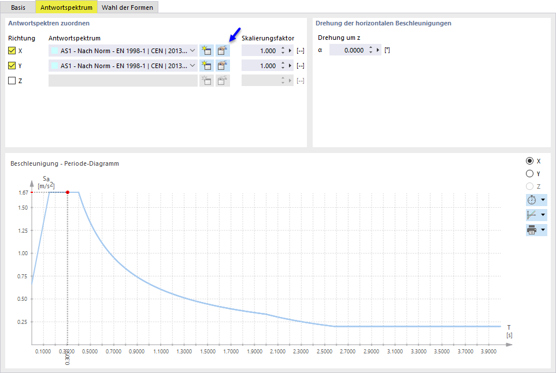
Task: Click the Y scaling factor input field
Action: [260, 65]
